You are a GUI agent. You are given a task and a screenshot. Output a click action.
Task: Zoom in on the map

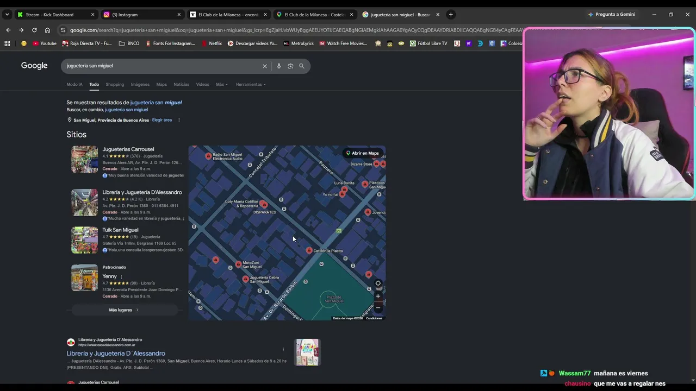(x=378, y=297)
